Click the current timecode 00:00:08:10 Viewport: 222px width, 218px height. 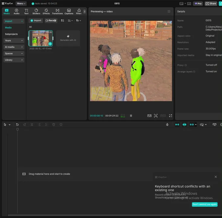coord(96,116)
